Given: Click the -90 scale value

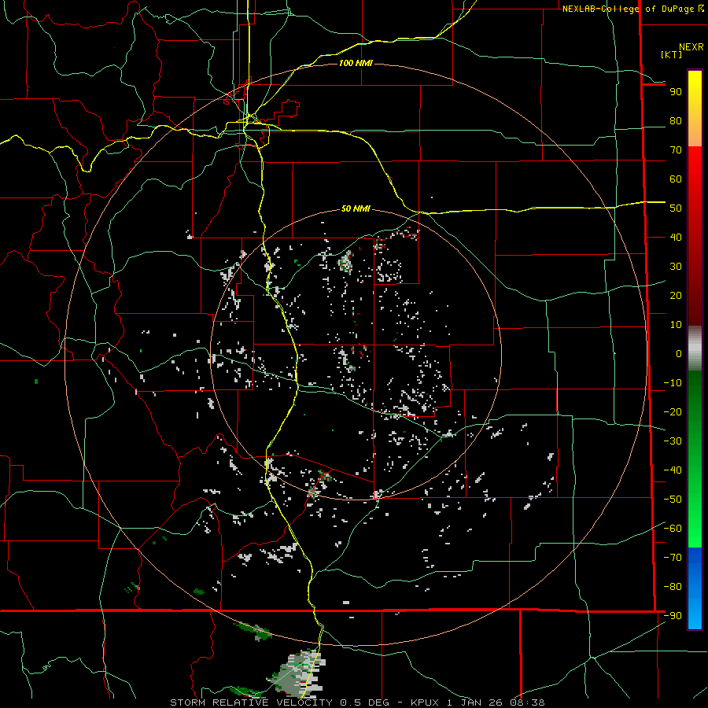Looking at the screenshot, I should pos(673,616).
